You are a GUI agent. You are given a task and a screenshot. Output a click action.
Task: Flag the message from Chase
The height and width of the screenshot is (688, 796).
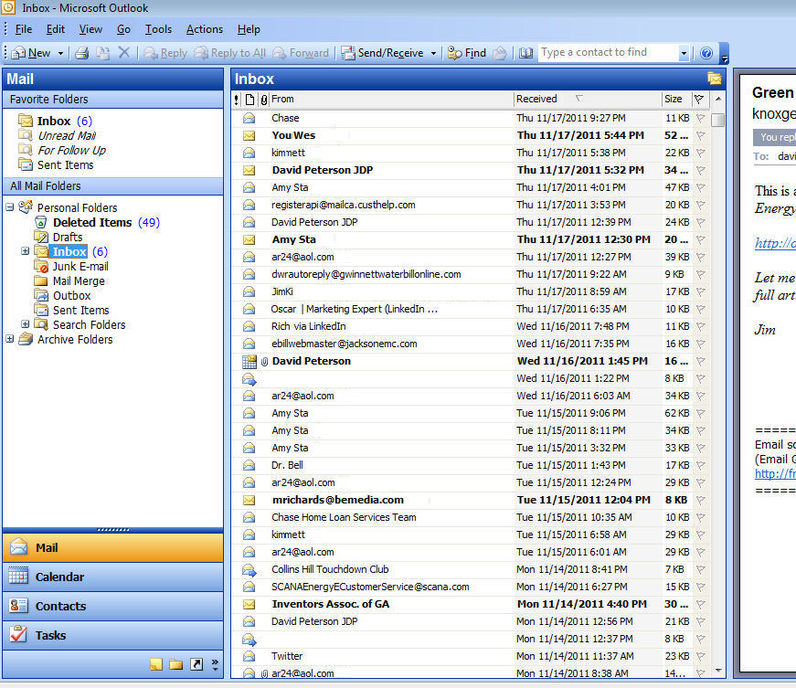(700, 117)
